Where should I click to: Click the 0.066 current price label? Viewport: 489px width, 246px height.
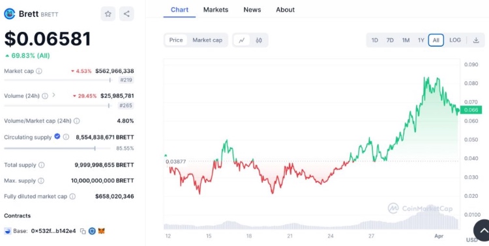(x=471, y=109)
